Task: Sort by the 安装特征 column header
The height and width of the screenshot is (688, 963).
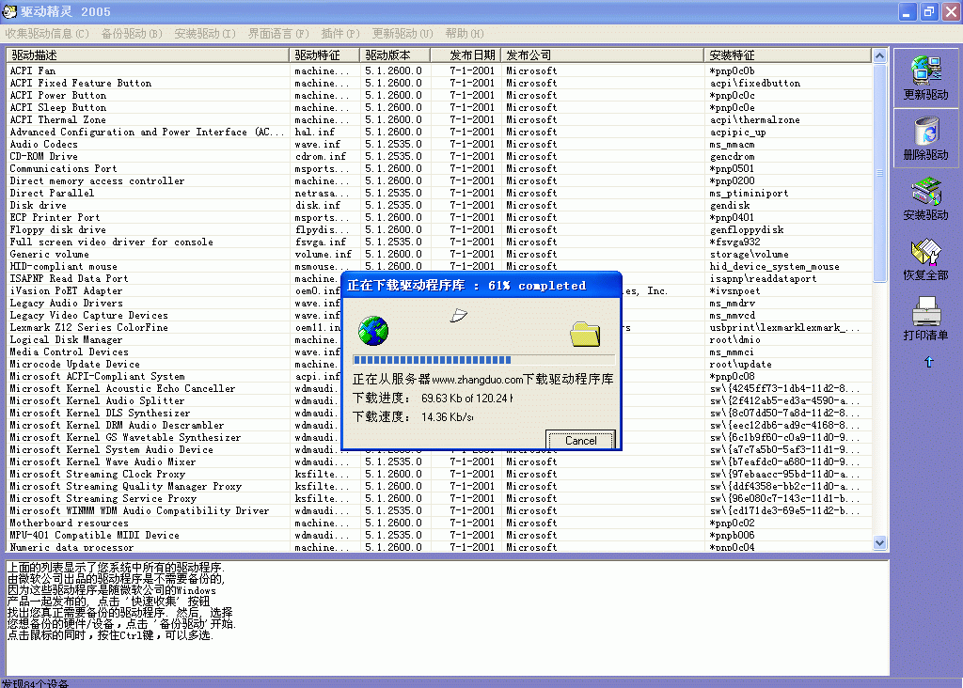Action: (x=787, y=55)
